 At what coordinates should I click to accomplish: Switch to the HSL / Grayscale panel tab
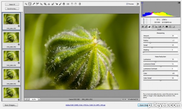coord(153,27)
